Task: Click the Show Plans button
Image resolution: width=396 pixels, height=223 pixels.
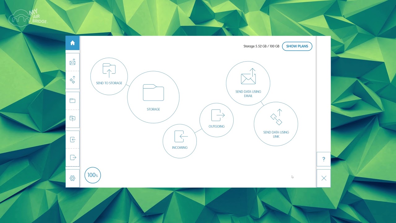Action: (297, 46)
